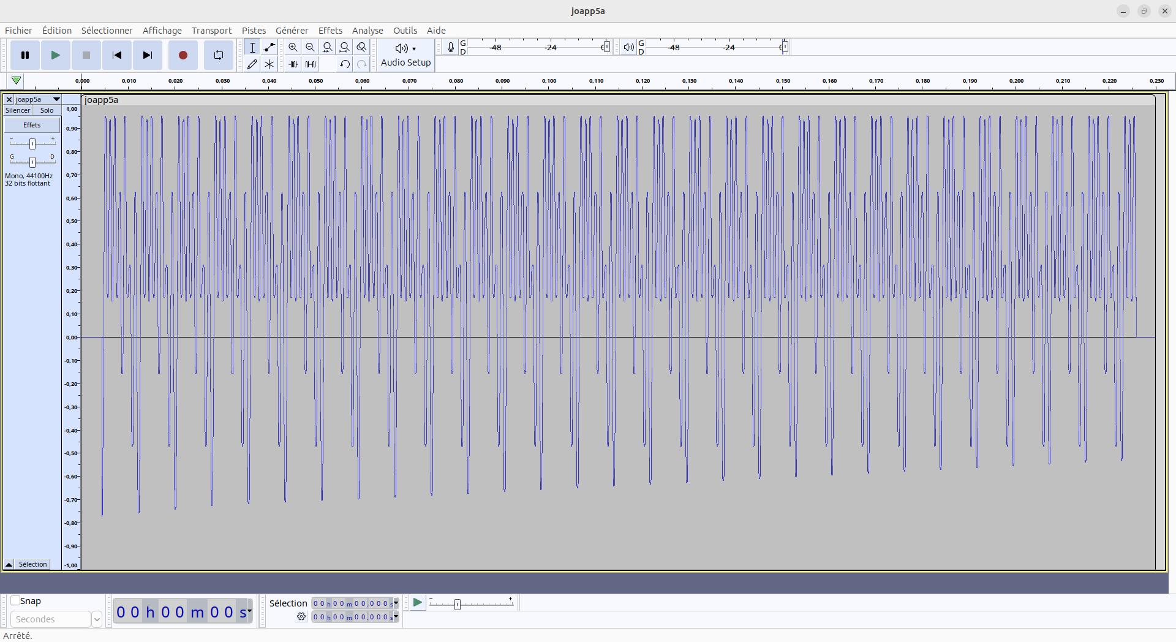1176x642 pixels.
Task: Open the joapp5a track name dropdown
Action: pyautogui.click(x=56, y=99)
